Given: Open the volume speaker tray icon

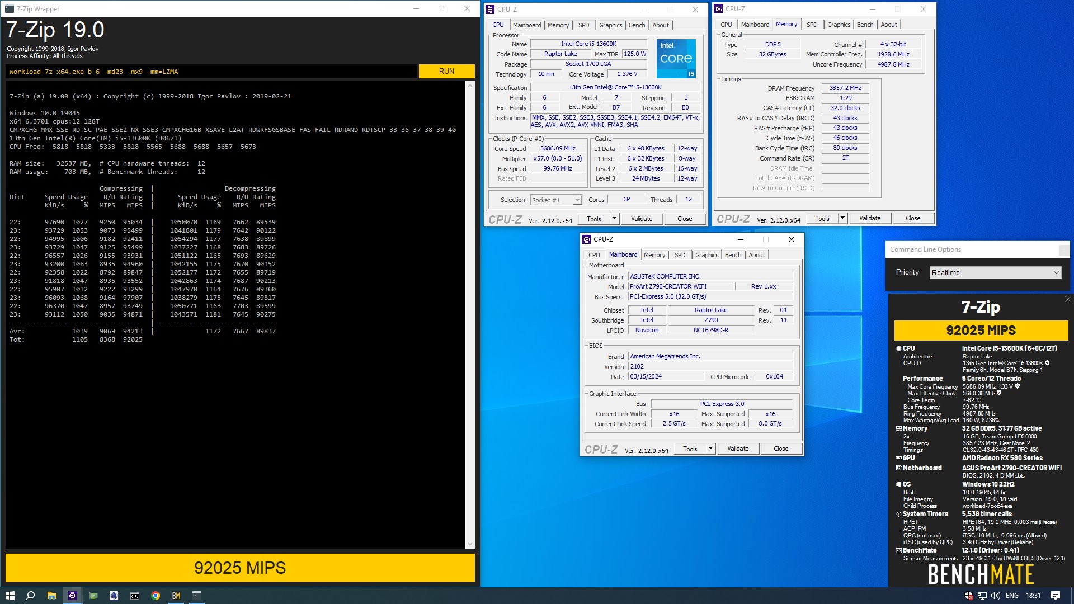Looking at the screenshot, I should pos(996,596).
